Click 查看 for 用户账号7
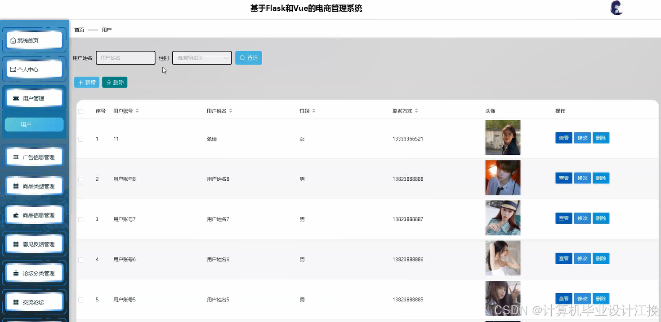The width and height of the screenshot is (661, 322). [564, 218]
